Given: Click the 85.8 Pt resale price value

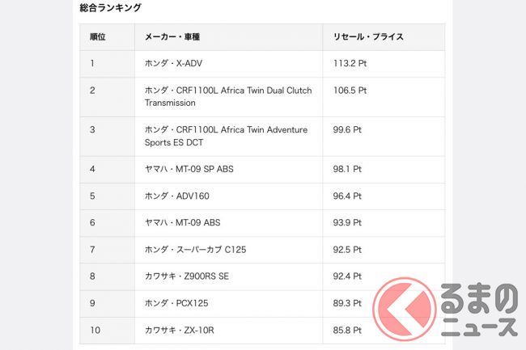Looking at the screenshot, I should tap(347, 331).
